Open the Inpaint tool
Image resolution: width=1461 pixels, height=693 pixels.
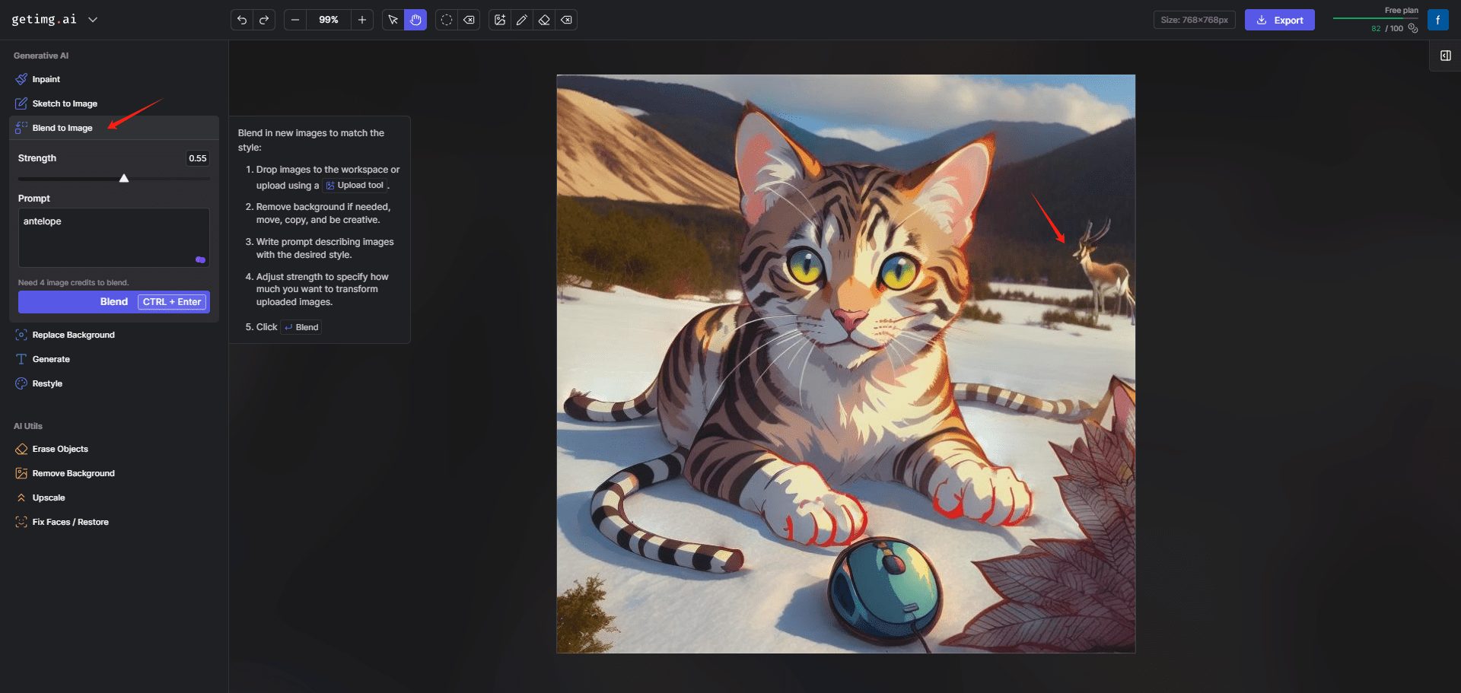[46, 79]
